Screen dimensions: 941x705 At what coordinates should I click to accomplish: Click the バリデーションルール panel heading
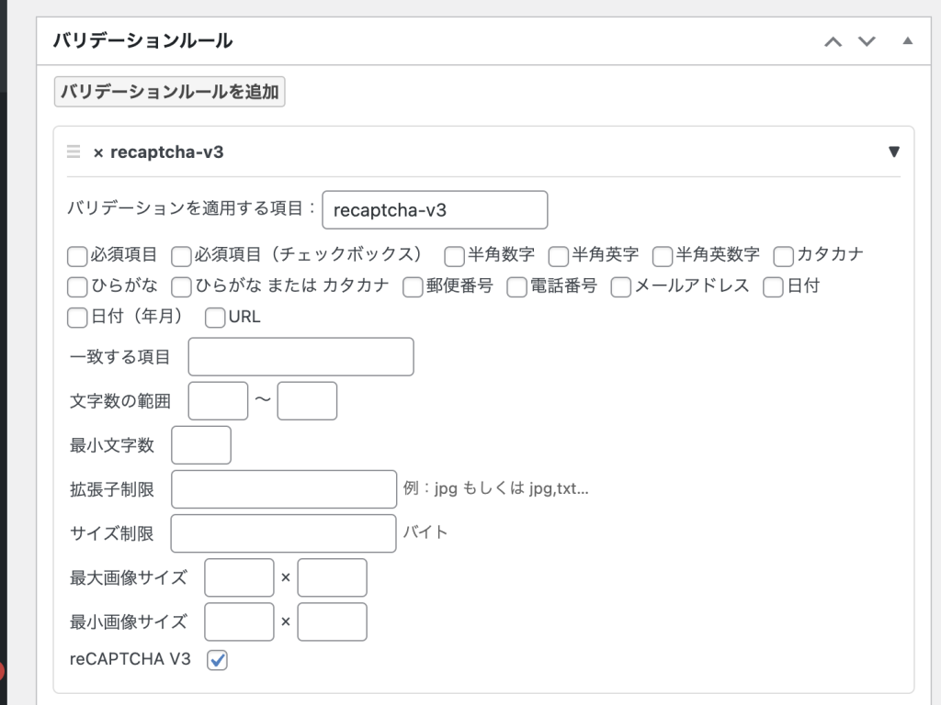(x=142, y=40)
